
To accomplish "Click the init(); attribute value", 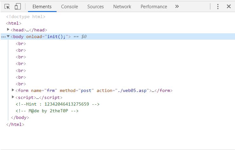I will click(56, 36).
